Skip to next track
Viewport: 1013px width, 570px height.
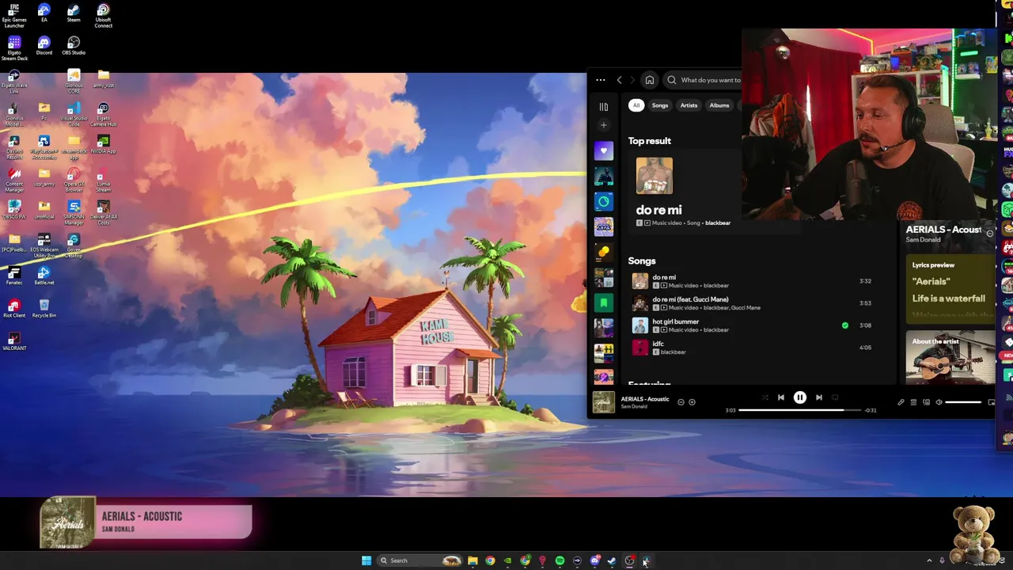point(819,397)
